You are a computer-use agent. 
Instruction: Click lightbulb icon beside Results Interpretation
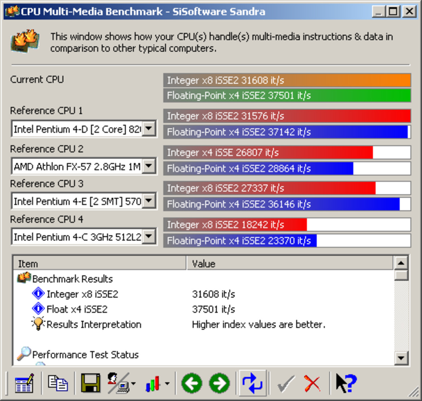coord(38,323)
